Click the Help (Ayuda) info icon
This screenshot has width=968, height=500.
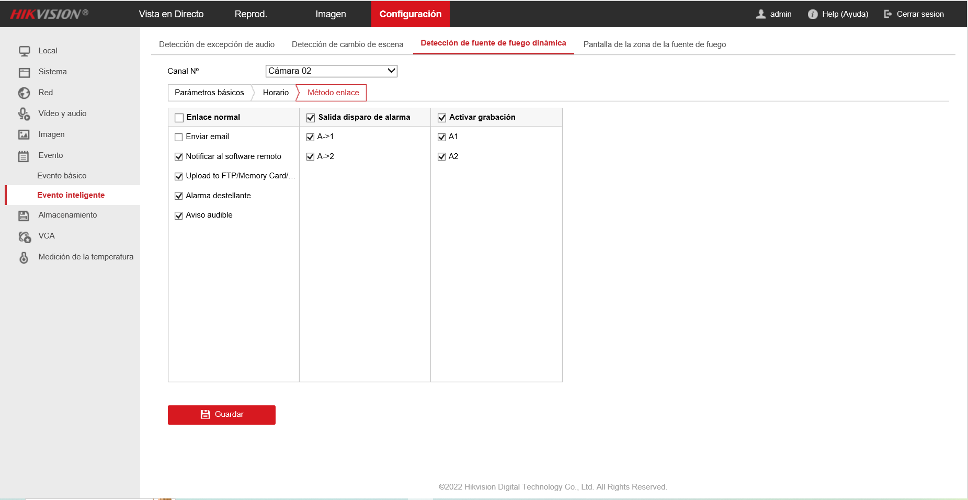coord(813,14)
